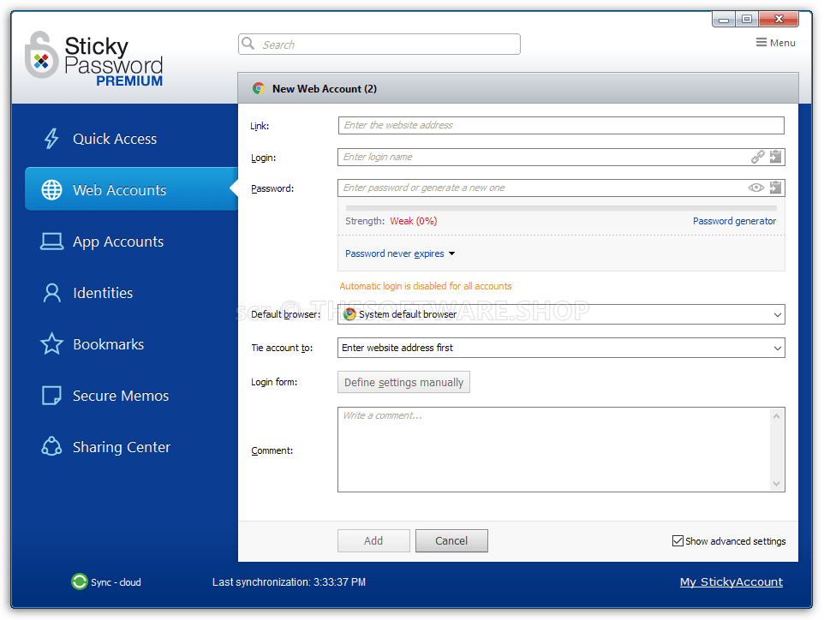The width and height of the screenshot is (824, 620).
Task: Click the automatic login disabled notice
Action: 425,286
